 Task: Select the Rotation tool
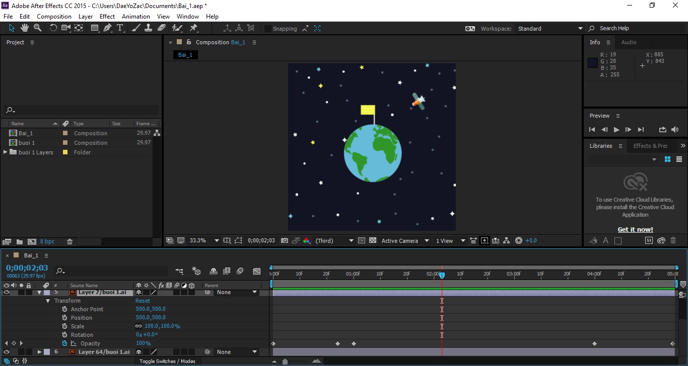(53, 28)
